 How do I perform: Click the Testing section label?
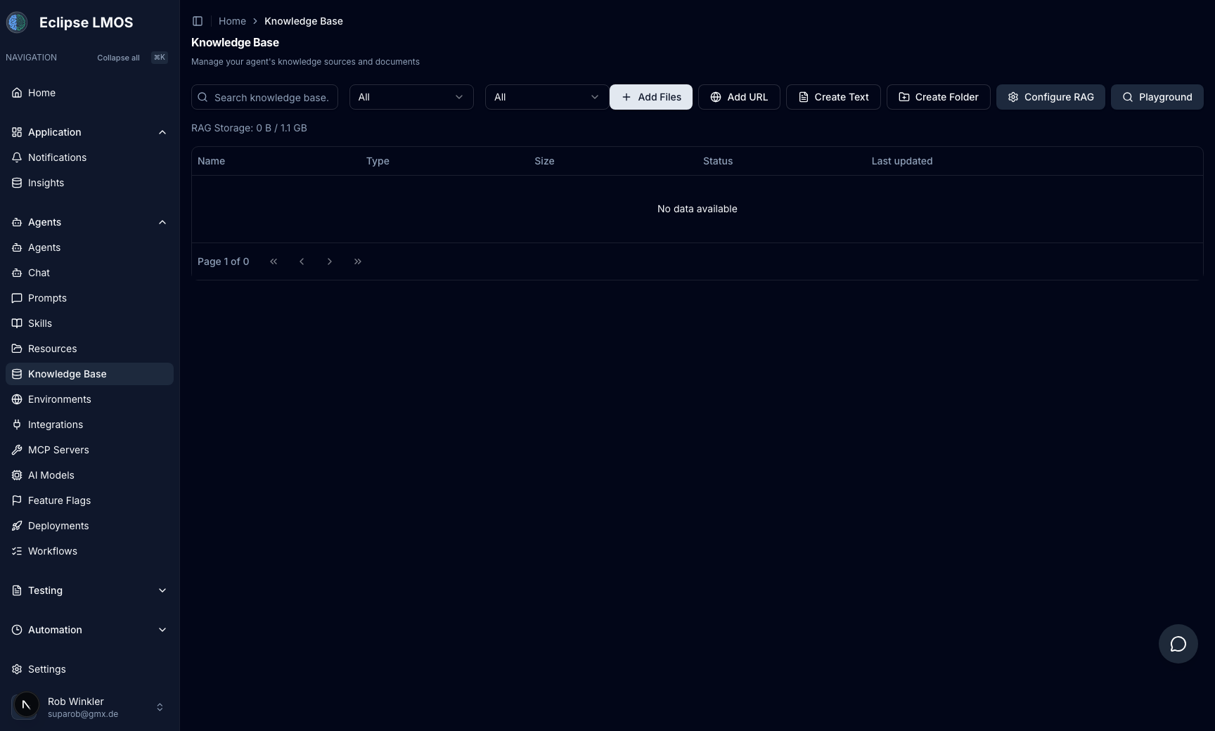click(x=45, y=590)
